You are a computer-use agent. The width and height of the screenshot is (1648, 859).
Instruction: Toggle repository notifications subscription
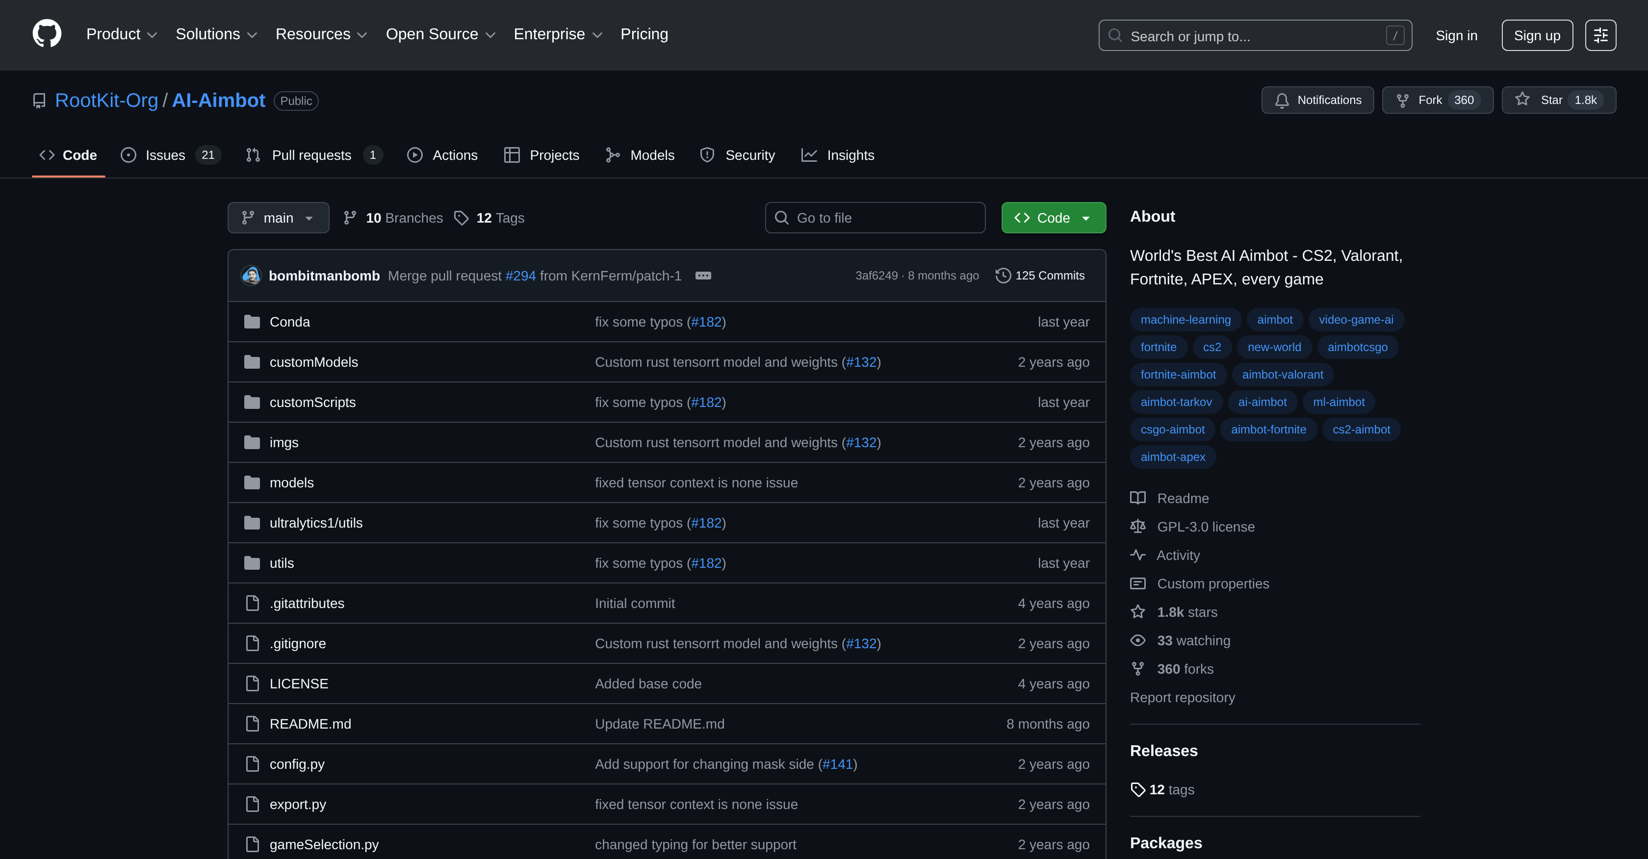pos(1317,100)
